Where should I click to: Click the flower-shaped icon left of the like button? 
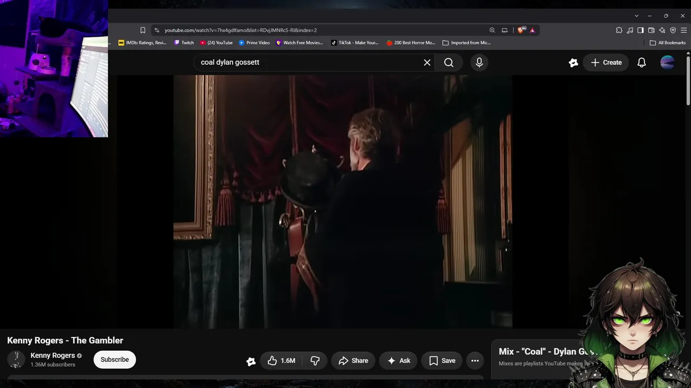pos(251,361)
